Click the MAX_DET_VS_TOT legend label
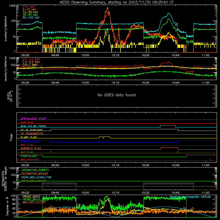The width and height of the screenshot is (220, 220). 34,202
